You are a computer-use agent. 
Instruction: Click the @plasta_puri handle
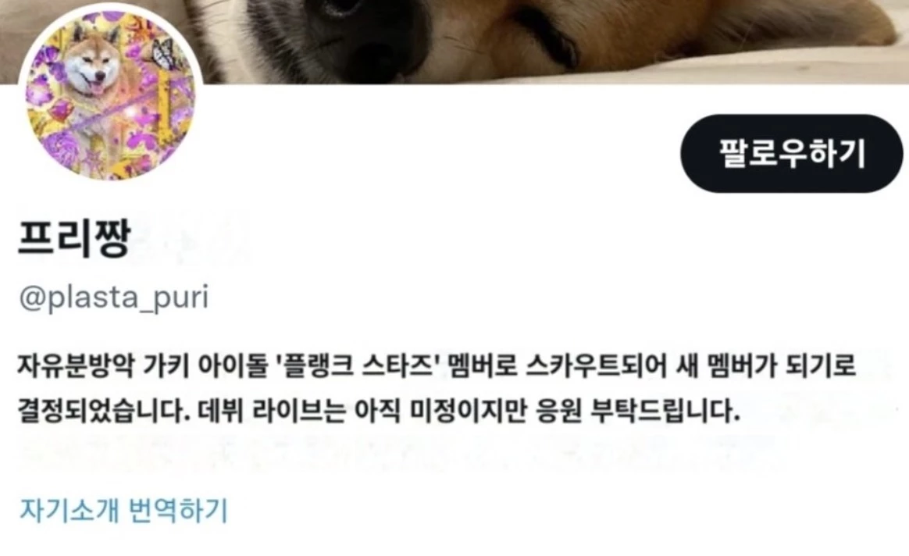coord(114,298)
